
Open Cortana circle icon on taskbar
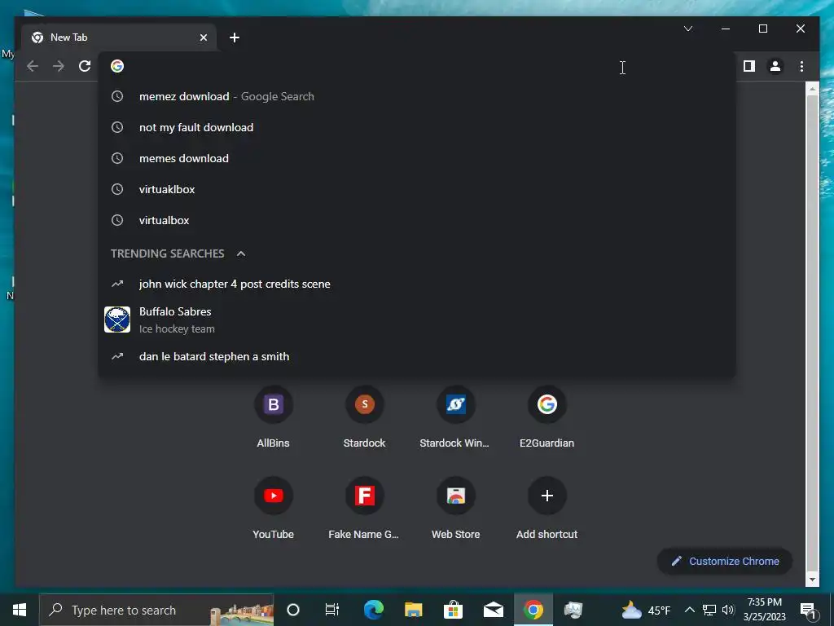coord(293,610)
